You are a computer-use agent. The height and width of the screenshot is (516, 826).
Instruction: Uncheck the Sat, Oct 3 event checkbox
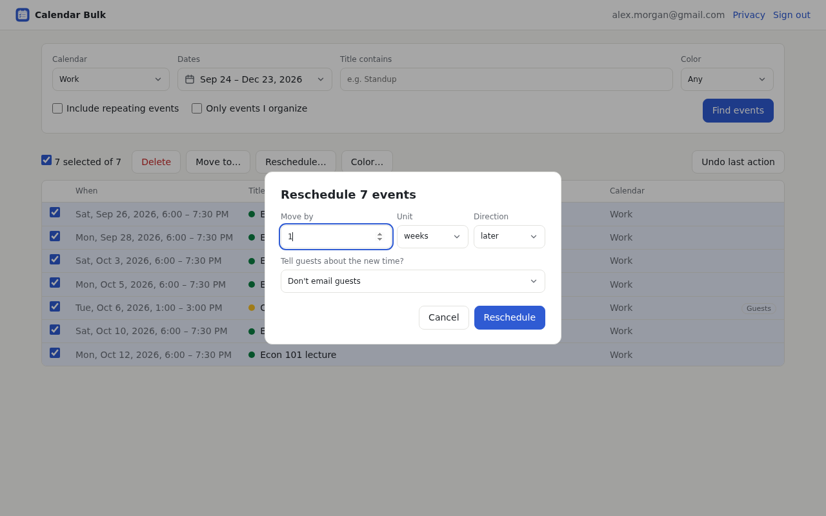(x=55, y=259)
